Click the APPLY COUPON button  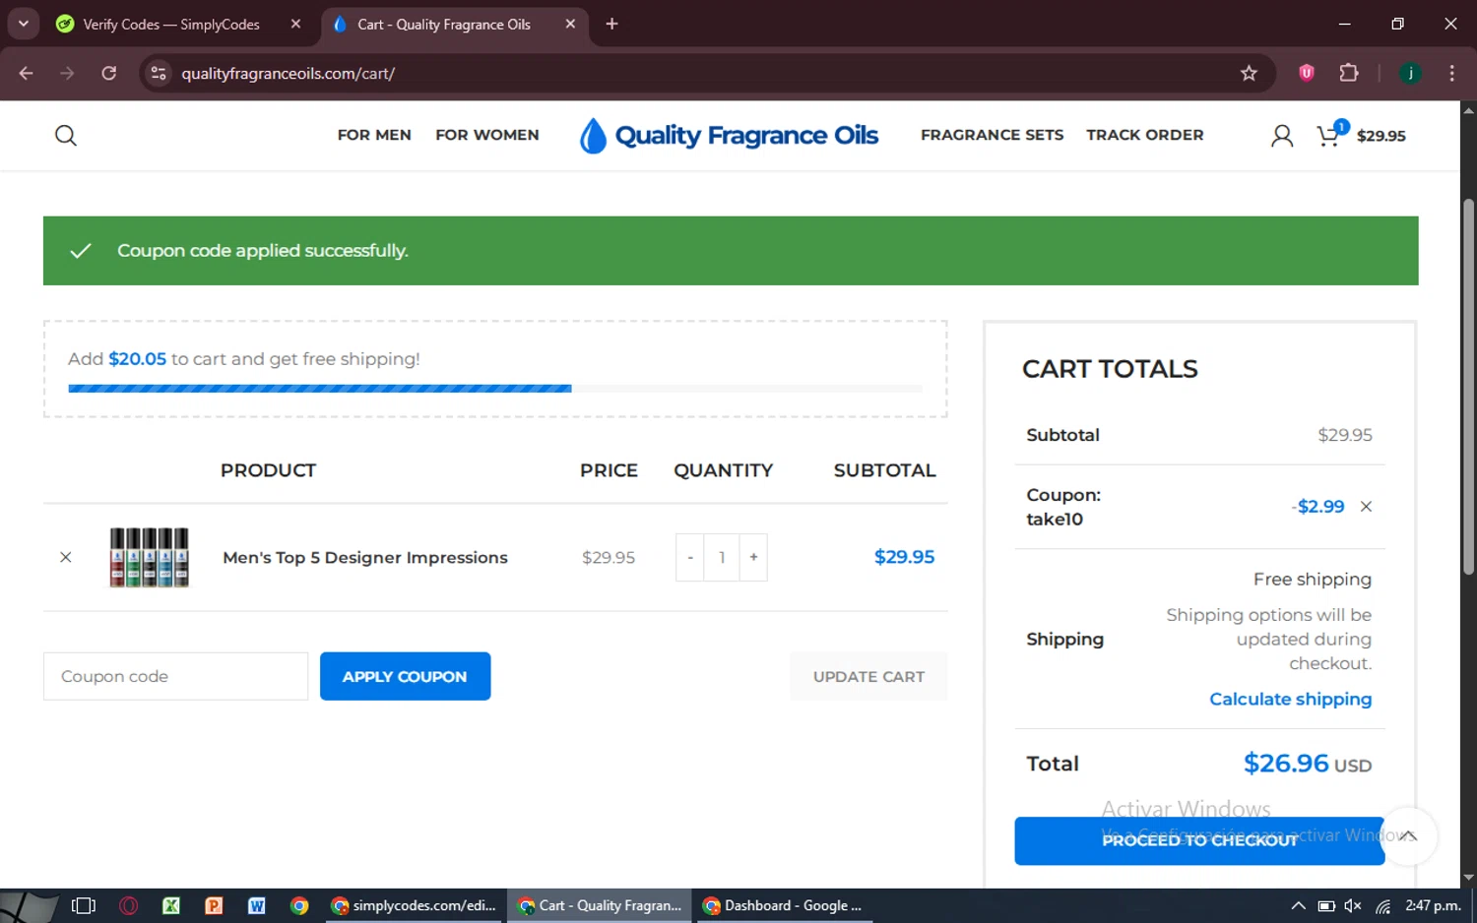point(405,676)
